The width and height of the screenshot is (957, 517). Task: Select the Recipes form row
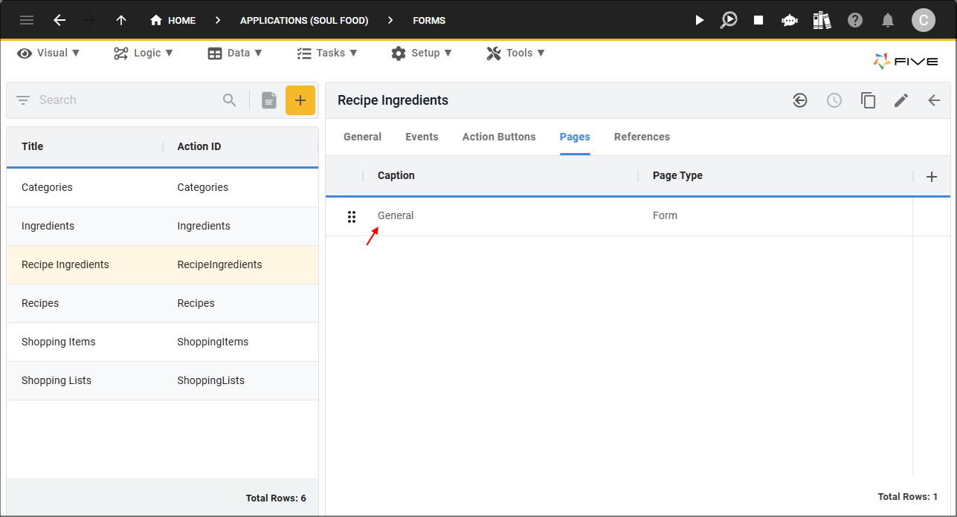coord(162,304)
